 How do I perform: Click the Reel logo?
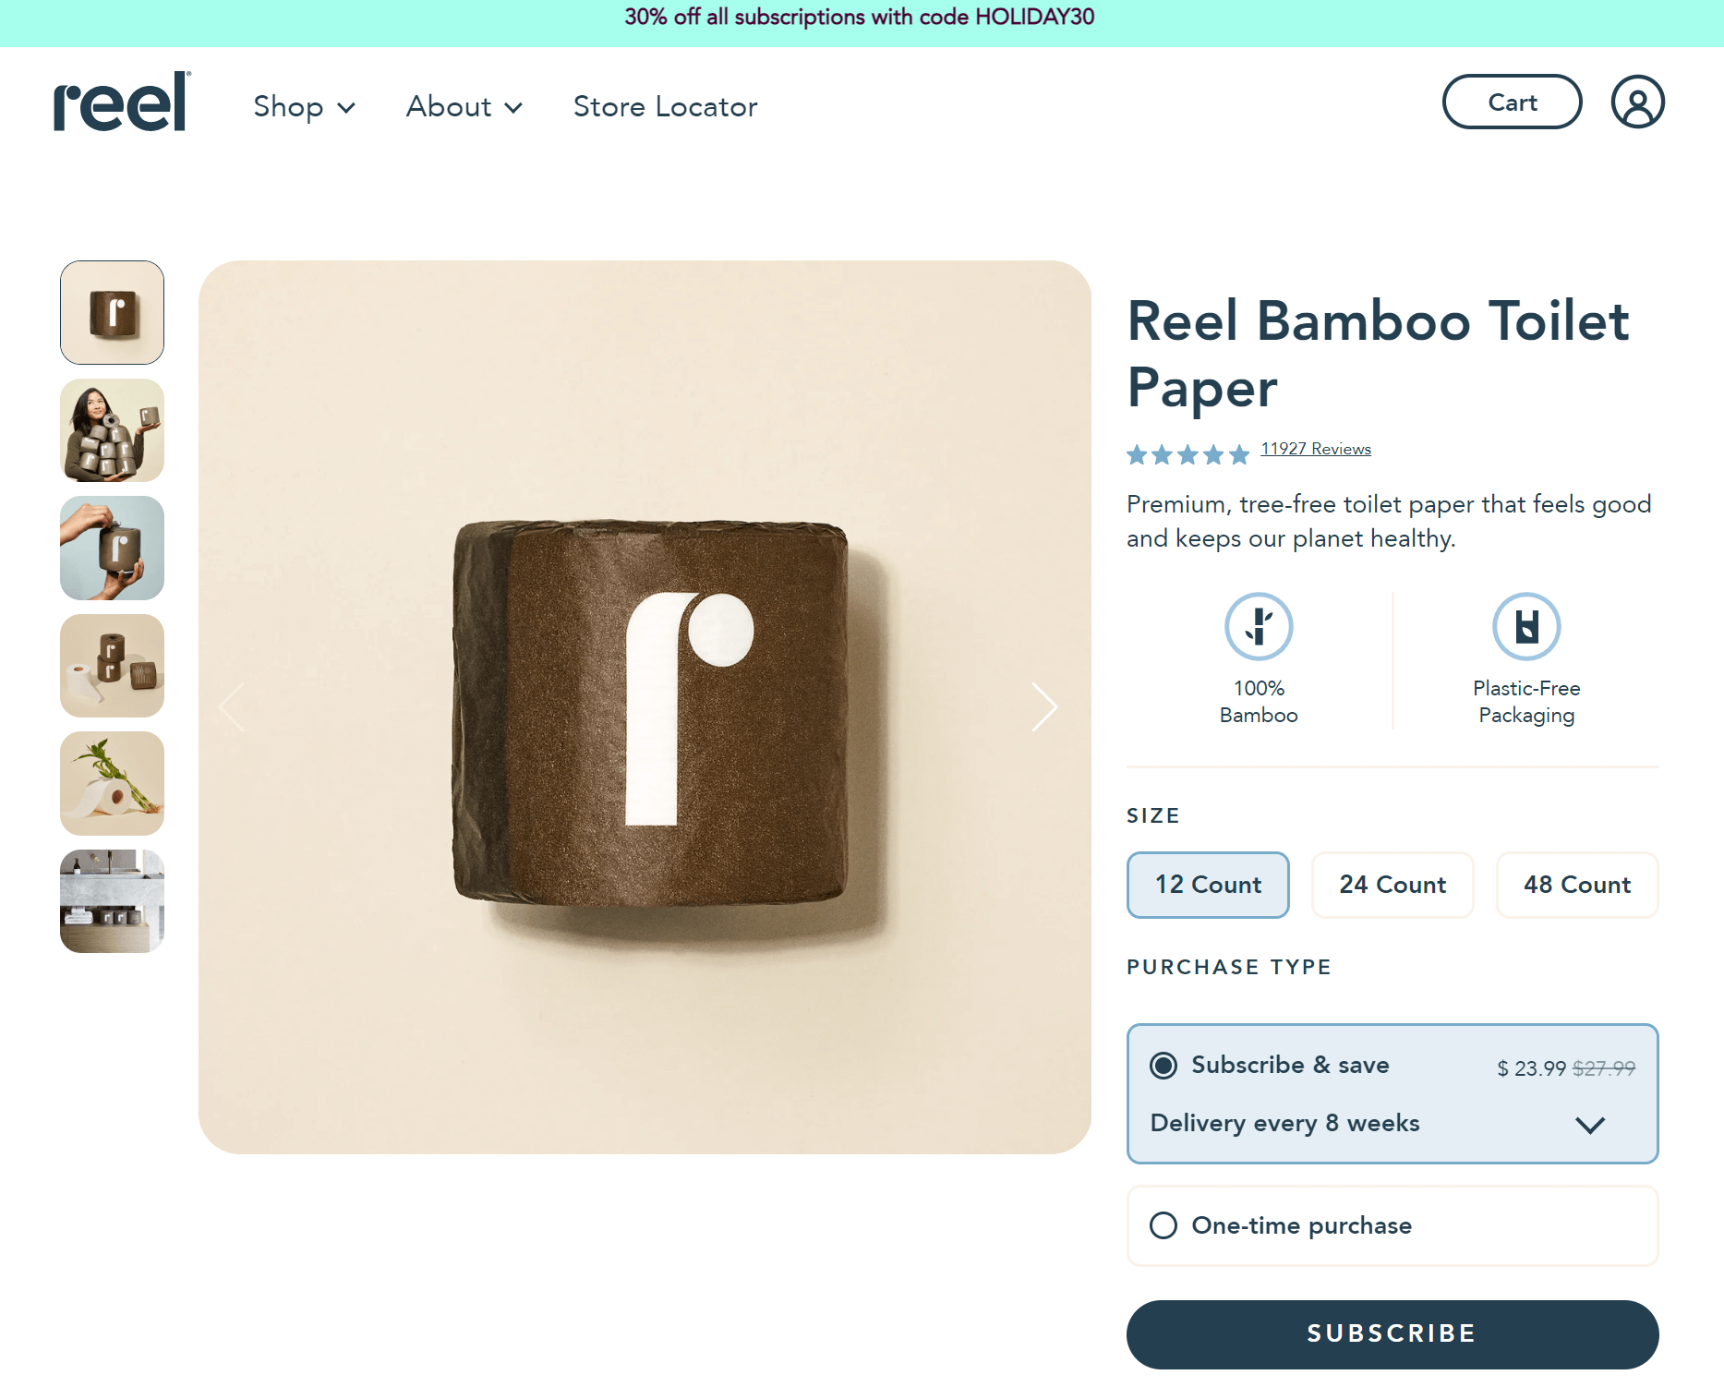click(x=119, y=103)
